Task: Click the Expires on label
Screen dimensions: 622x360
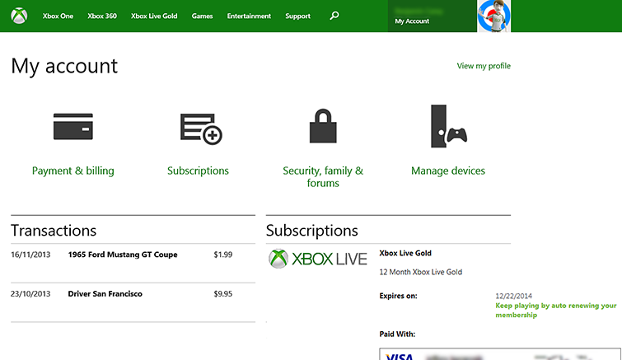Action: pos(398,296)
